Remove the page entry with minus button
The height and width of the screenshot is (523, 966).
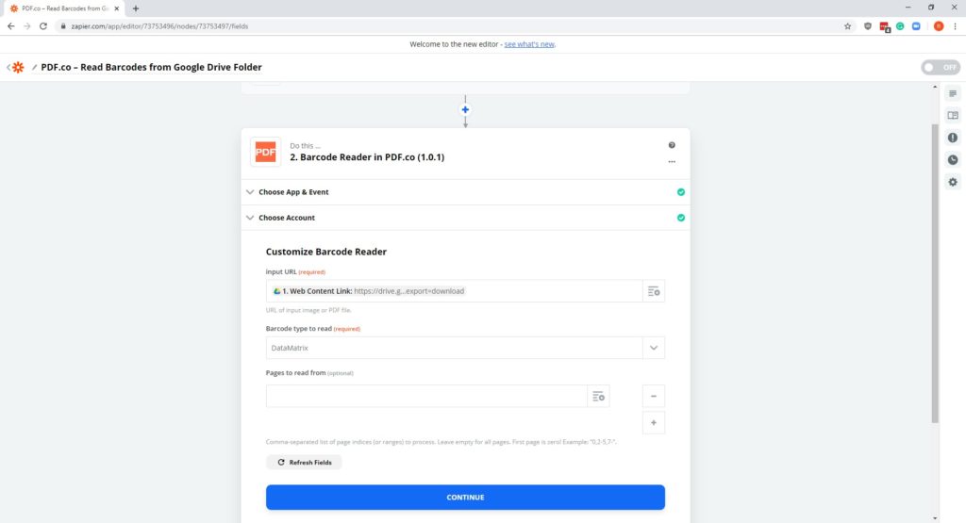tap(654, 396)
